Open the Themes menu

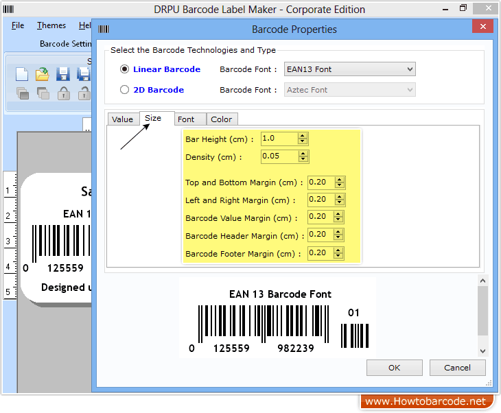51,25
